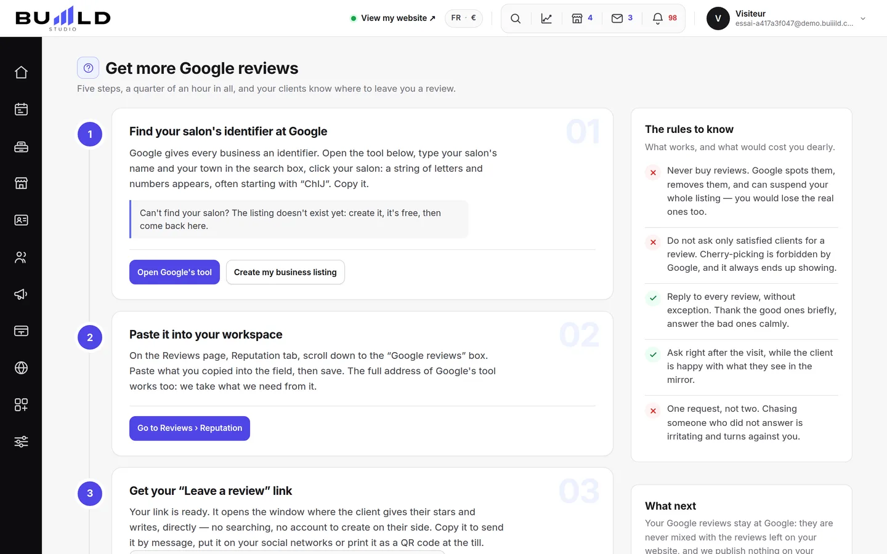This screenshot has width=887, height=554.
Task: Click the V user avatar
Action: (x=718, y=18)
